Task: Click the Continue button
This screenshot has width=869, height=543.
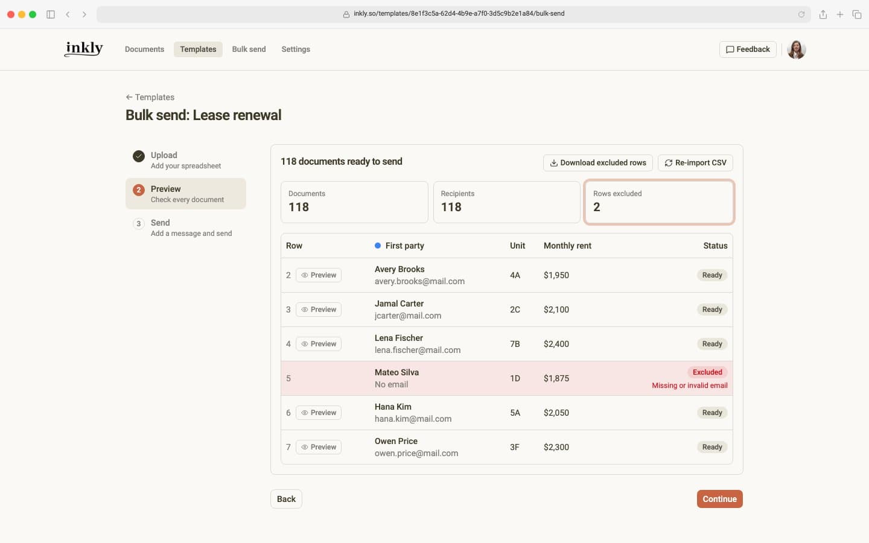Action: click(720, 499)
